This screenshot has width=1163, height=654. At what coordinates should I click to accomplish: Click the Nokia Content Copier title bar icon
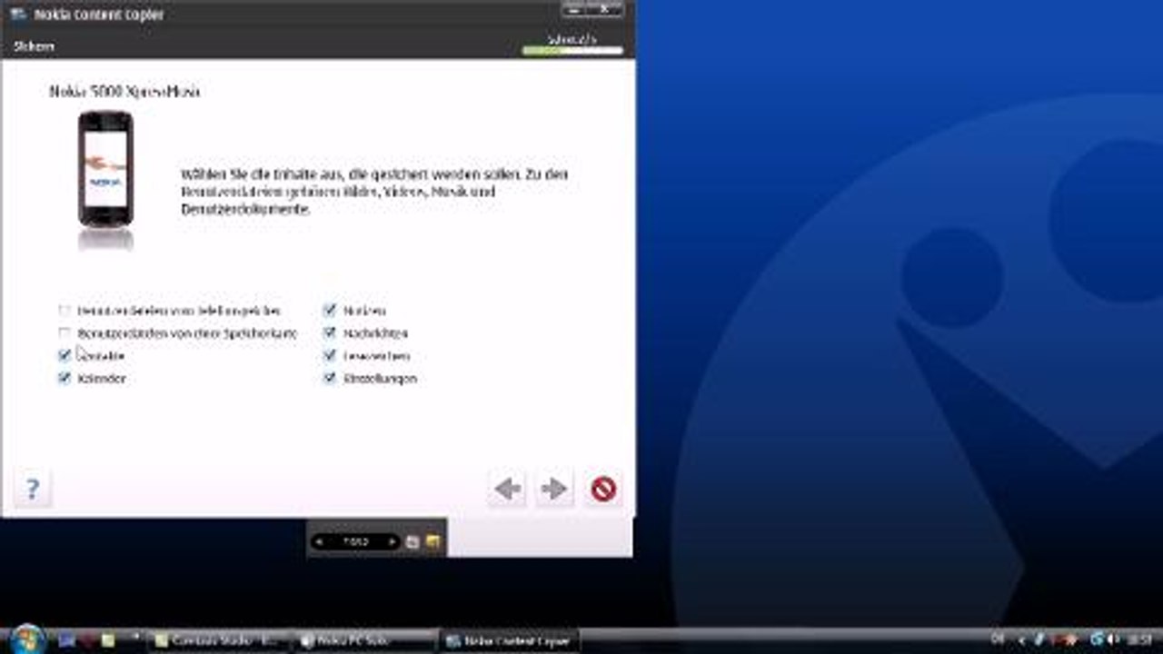tap(18, 15)
